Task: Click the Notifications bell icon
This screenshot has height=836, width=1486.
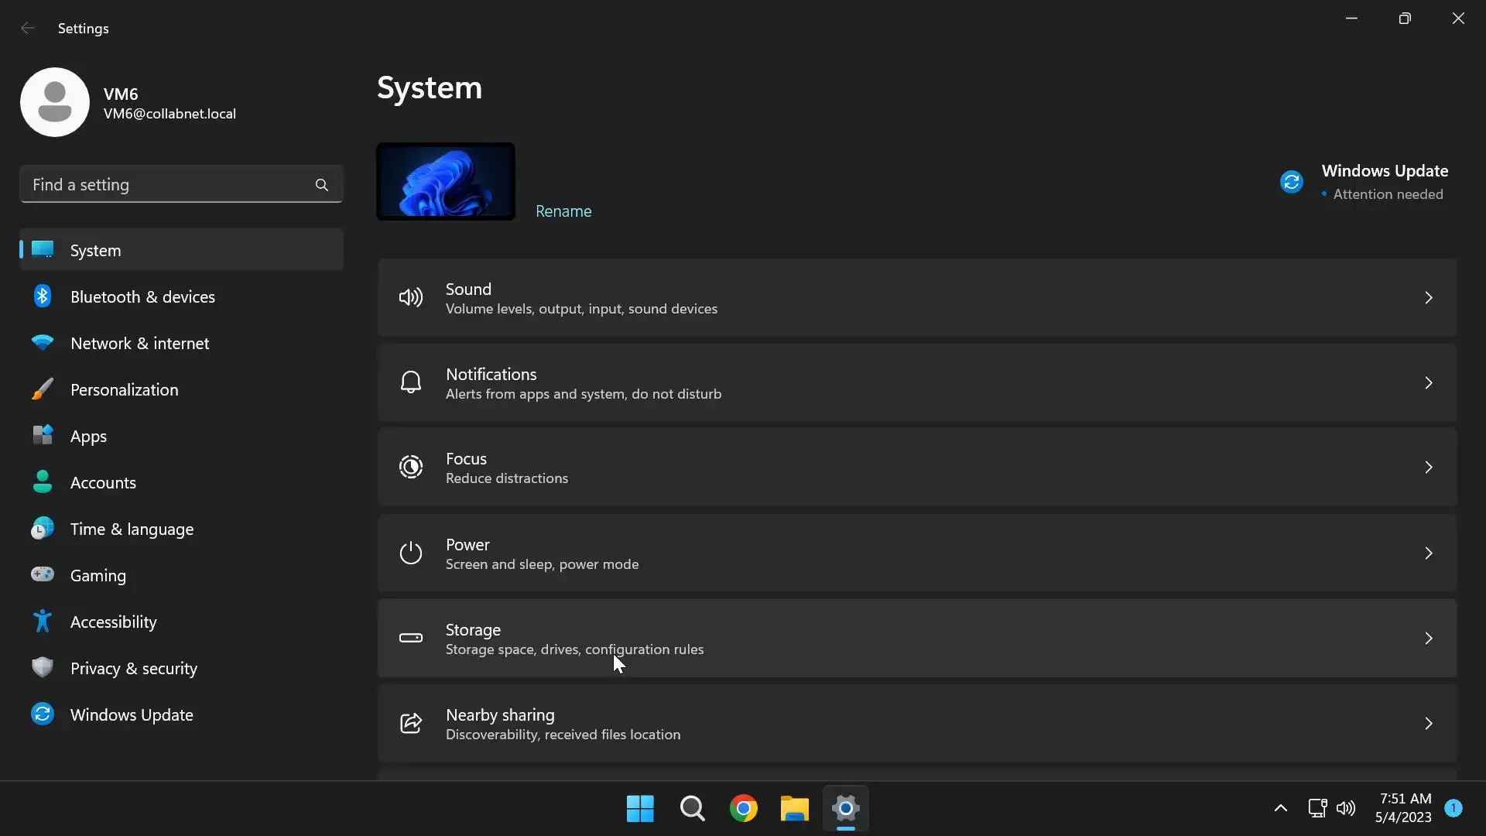Action: tap(410, 382)
